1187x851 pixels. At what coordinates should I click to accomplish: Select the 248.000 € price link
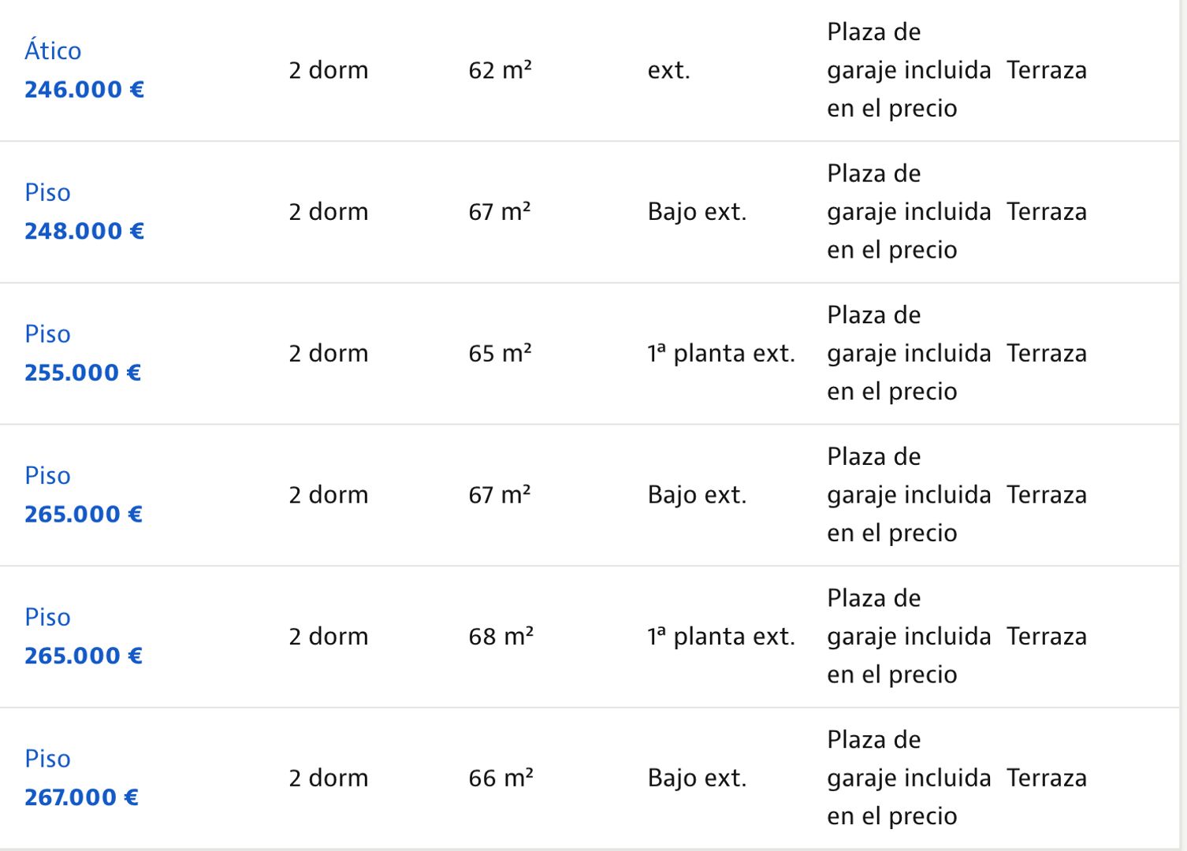pyautogui.click(x=84, y=232)
